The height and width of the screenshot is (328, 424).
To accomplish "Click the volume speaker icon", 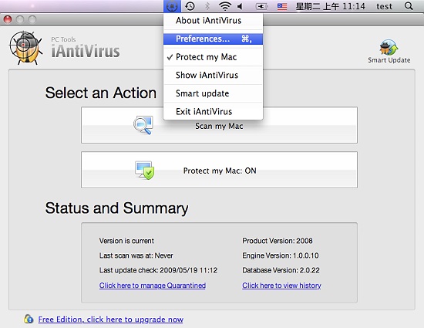I will coord(240,6).
